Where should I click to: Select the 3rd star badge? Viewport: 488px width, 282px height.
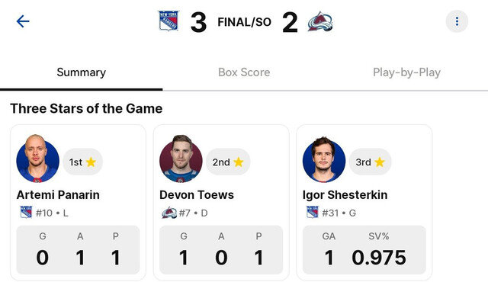(371, 162)
